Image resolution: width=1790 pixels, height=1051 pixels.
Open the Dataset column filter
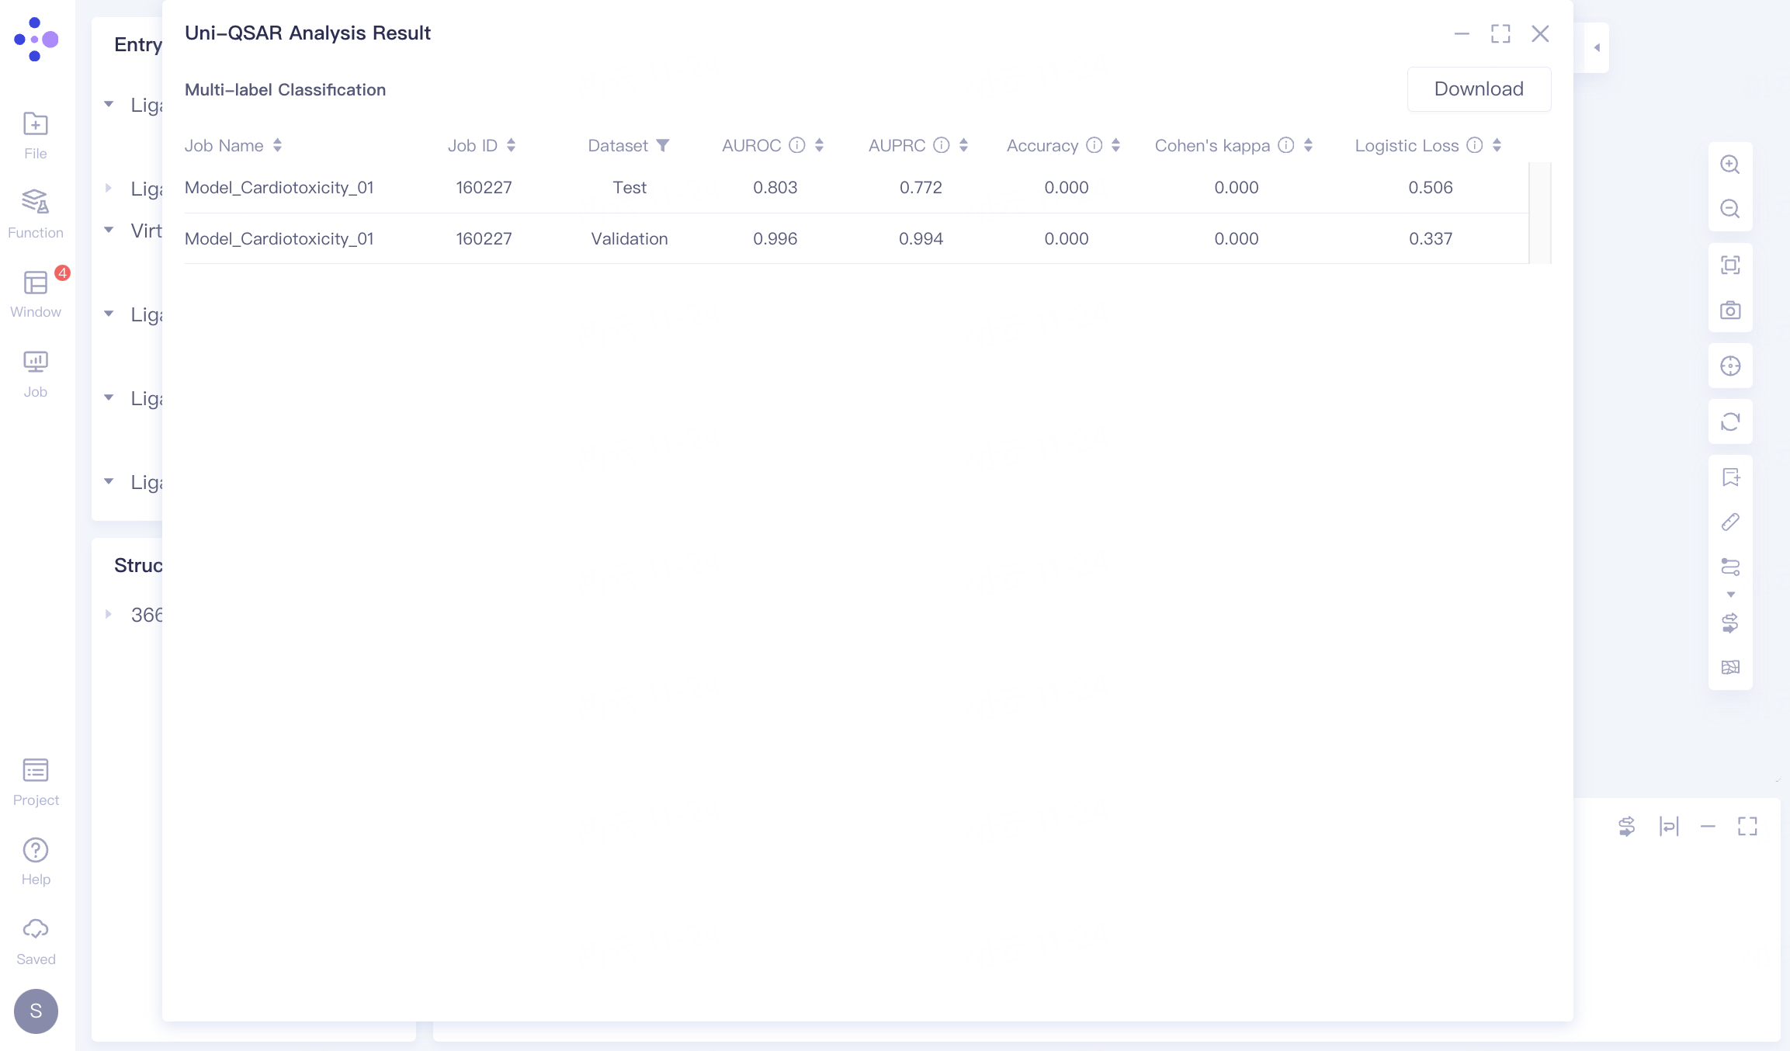(663, 145)
